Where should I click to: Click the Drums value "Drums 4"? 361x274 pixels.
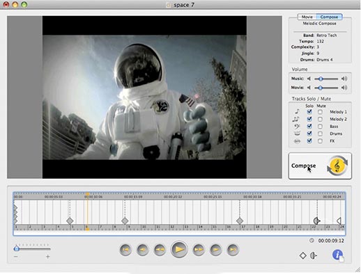click(325, 60)
